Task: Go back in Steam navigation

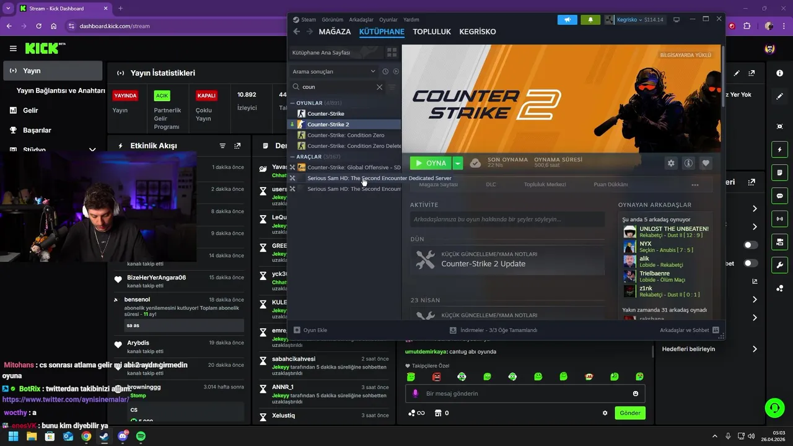Action: [296, 32]
